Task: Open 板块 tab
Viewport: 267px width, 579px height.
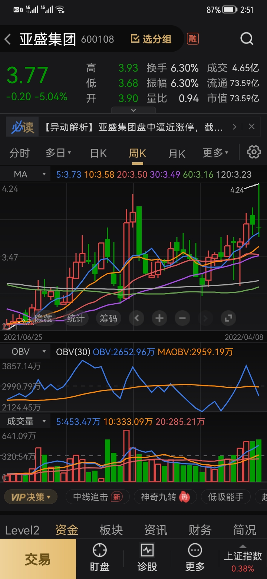Action: pyautogui.click(x=111, y=530)
